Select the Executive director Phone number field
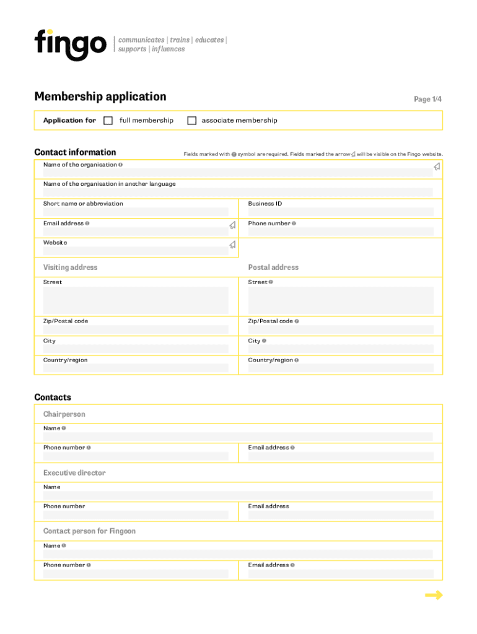This screenshot has width=477, height=634. [x=136, y=515]
